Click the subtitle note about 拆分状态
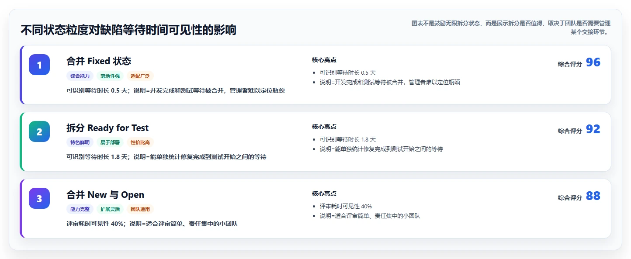The image size is (631, 259). pyautogui.click(x=511, y=27)
